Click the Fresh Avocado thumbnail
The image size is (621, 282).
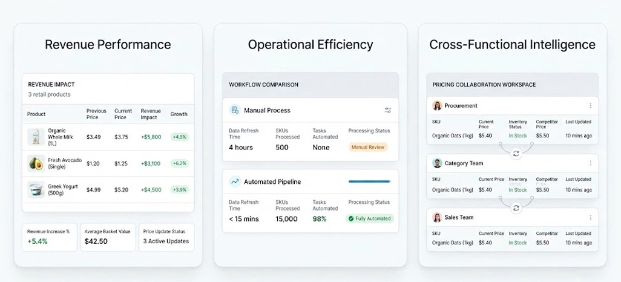pyautogui.click(x=36, y=163)
